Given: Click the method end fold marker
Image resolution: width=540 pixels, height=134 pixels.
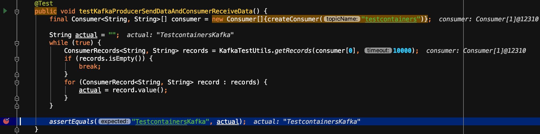Looking at the screenshot, I should coord(17,130).
